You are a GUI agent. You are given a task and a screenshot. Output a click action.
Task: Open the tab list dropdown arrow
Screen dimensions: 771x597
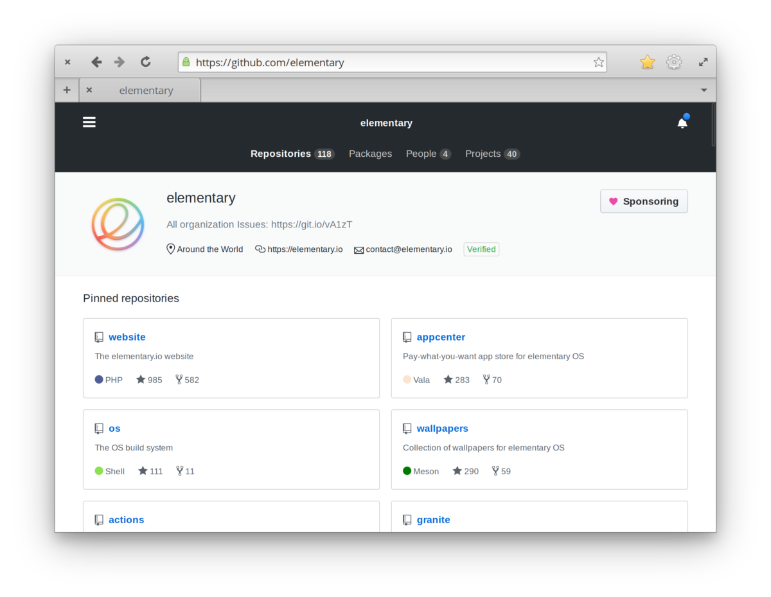point(704,90)
